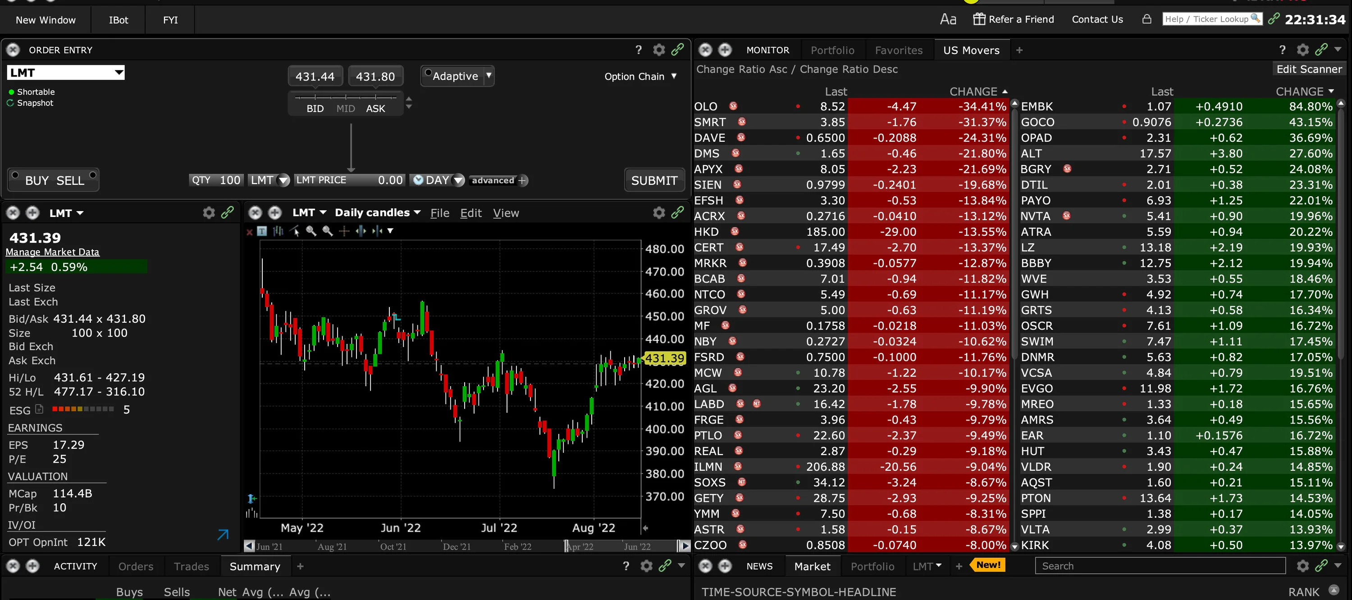The width and height of the screenshot is (1352, 600).
Task: Set price to ASK on price wand
Action: pyautogui.click(x=375, y=108)
